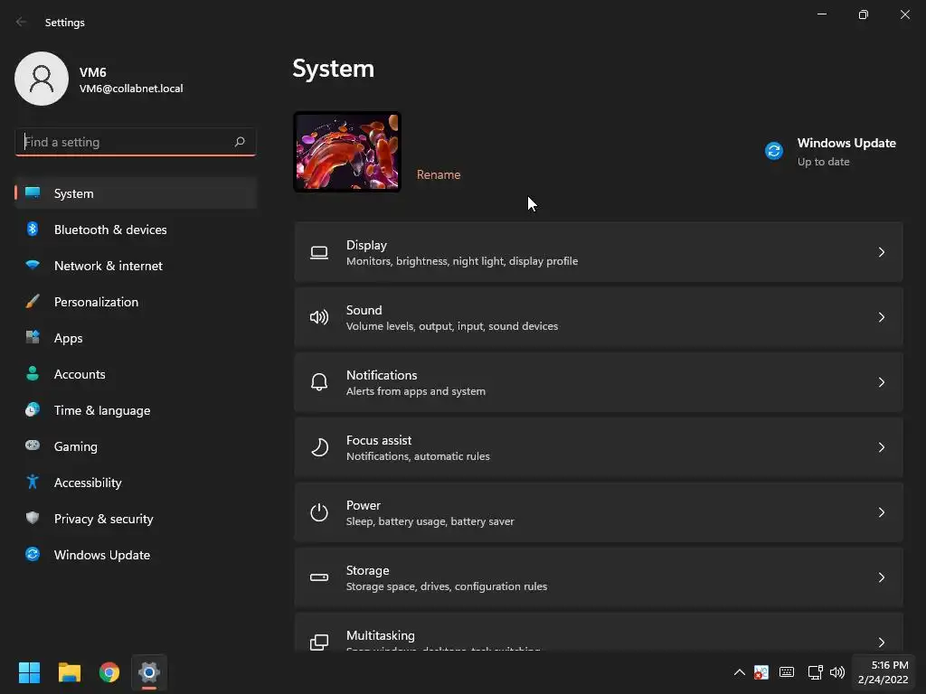926x694 pixels.
Task: Click the back arrow in Settings title bar
Action: [22, 22]
